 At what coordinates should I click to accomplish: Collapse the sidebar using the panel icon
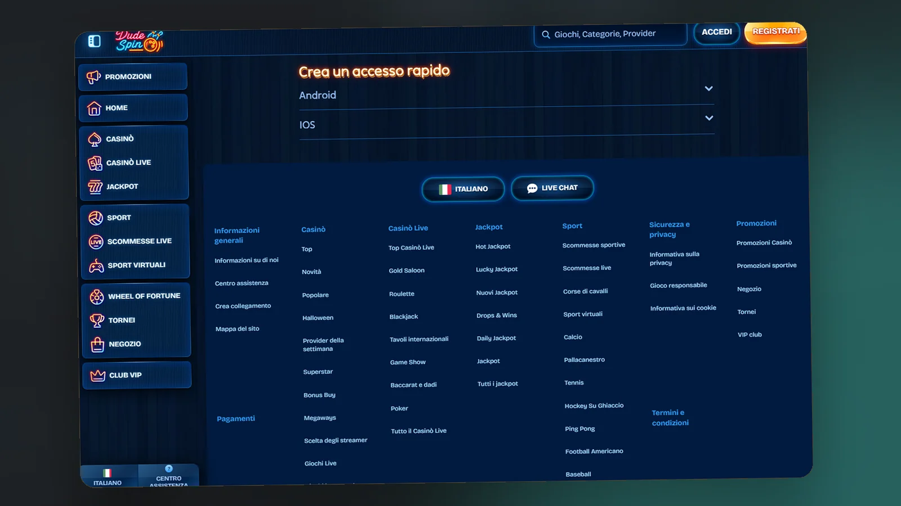(95, 41)
